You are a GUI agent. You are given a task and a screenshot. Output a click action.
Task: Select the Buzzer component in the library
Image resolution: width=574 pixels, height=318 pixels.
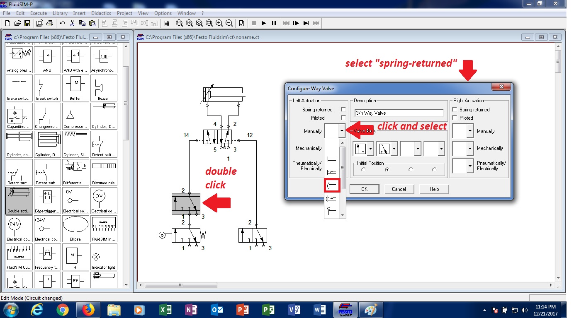pos(104,88)
